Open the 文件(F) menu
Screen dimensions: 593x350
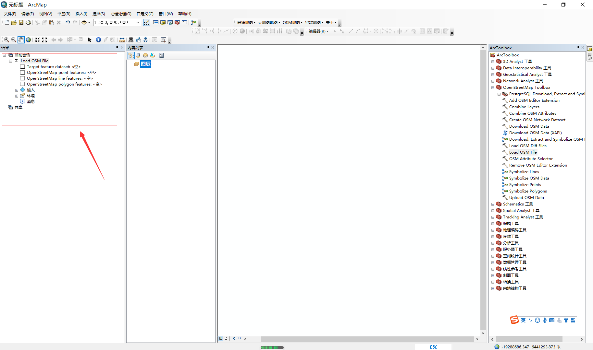point(9,14)
